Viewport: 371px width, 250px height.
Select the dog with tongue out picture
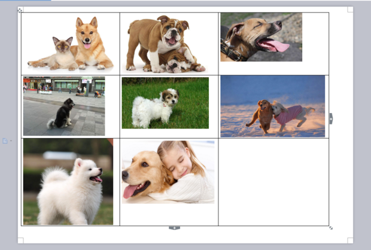tap(261, 37)
